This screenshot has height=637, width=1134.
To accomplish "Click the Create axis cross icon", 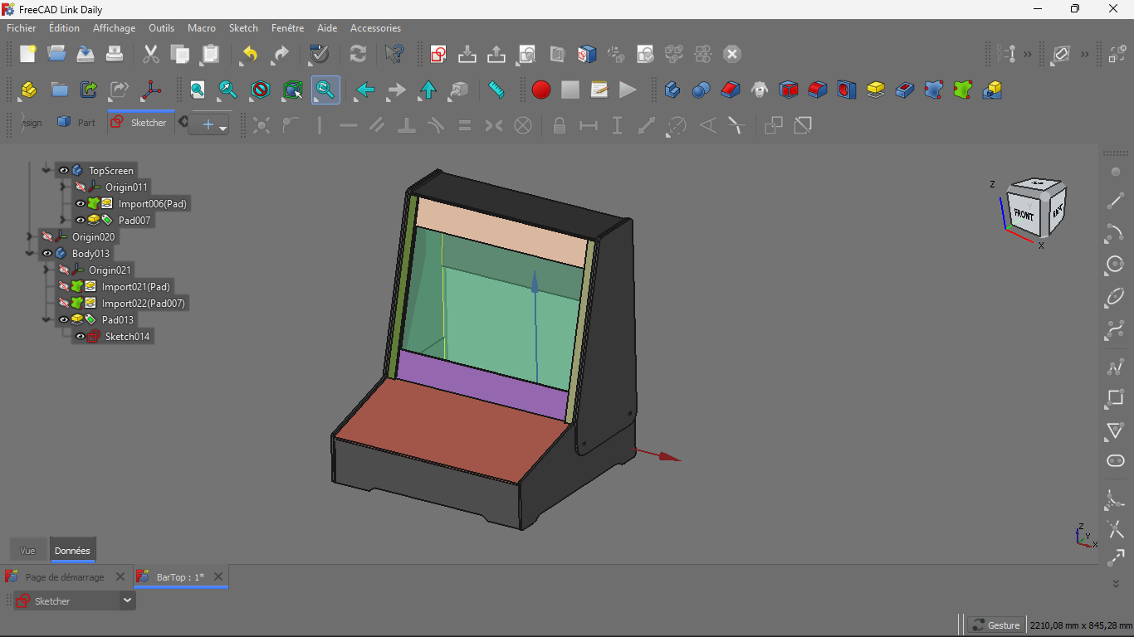I will pyautogui.click(x=150, y=90).
